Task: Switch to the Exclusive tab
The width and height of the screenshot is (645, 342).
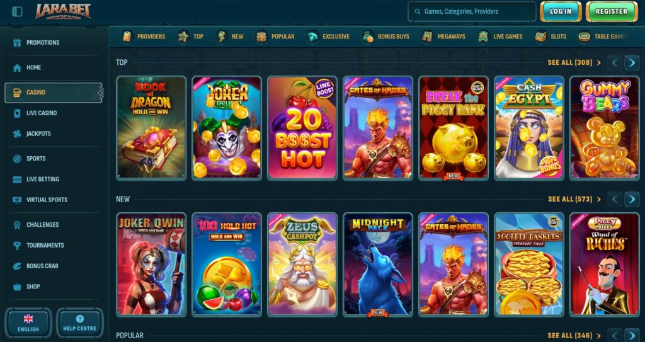Action: [328, 37]
